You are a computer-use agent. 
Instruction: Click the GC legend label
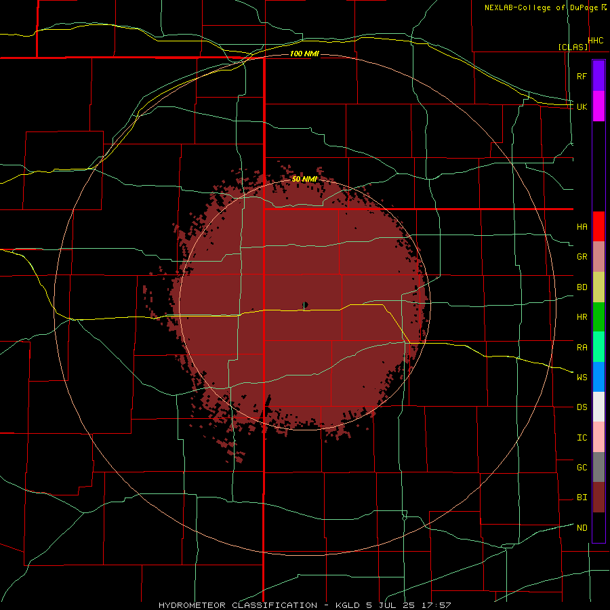(x=582, y=467)
